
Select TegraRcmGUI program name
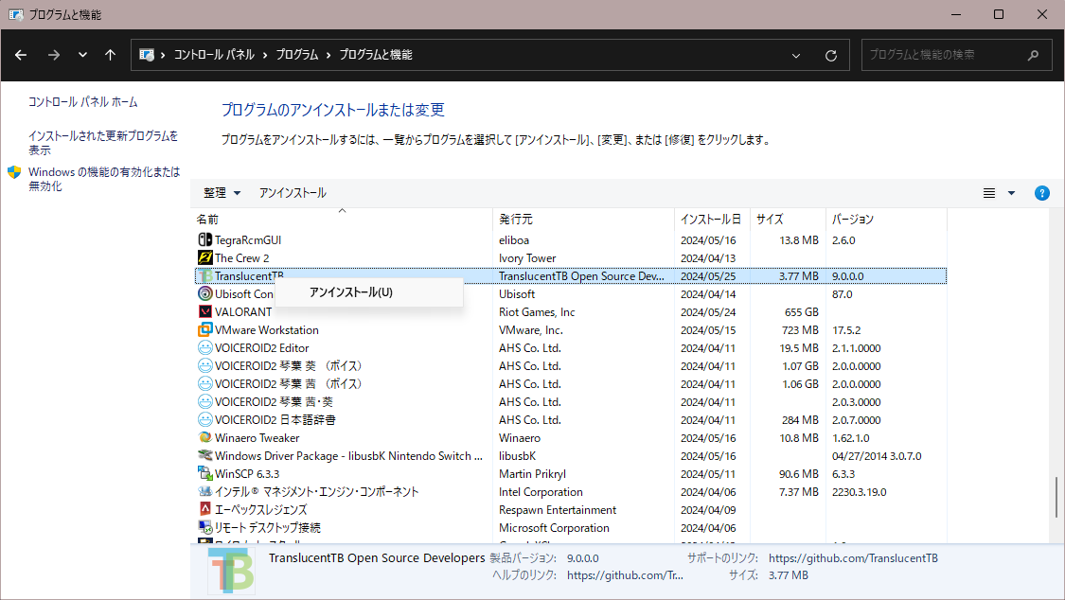point(248,240)
